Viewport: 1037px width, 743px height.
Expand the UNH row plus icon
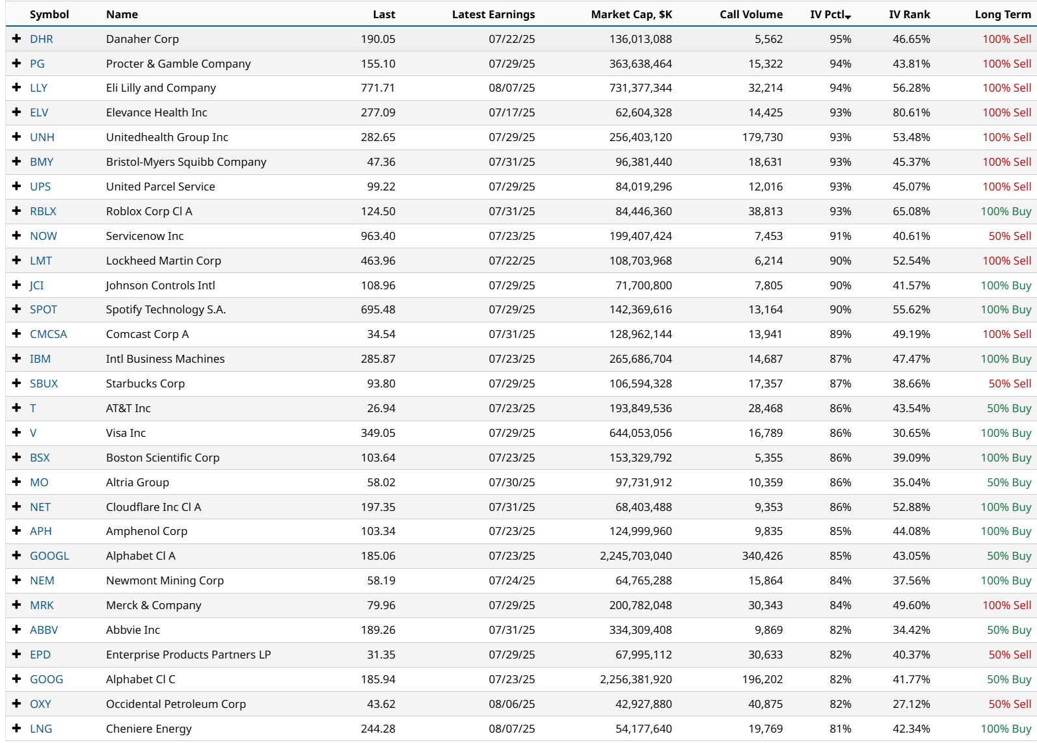pos(17,137)
